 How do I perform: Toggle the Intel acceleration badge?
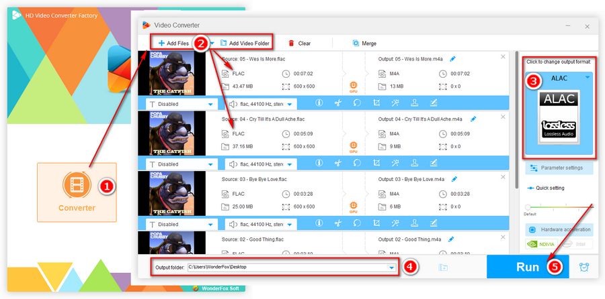coord(577,244)
